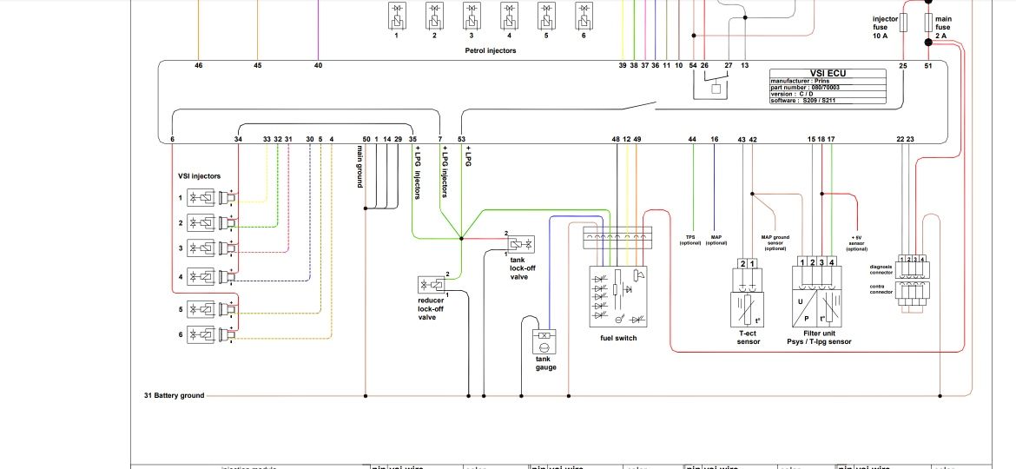Click petrol injector symbol number 3
The width and height of the screenshot is (1016, 469).
[472, 16]
